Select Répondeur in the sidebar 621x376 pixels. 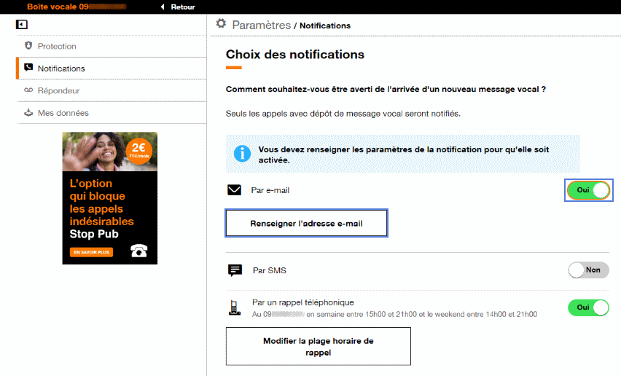(58, 90)
